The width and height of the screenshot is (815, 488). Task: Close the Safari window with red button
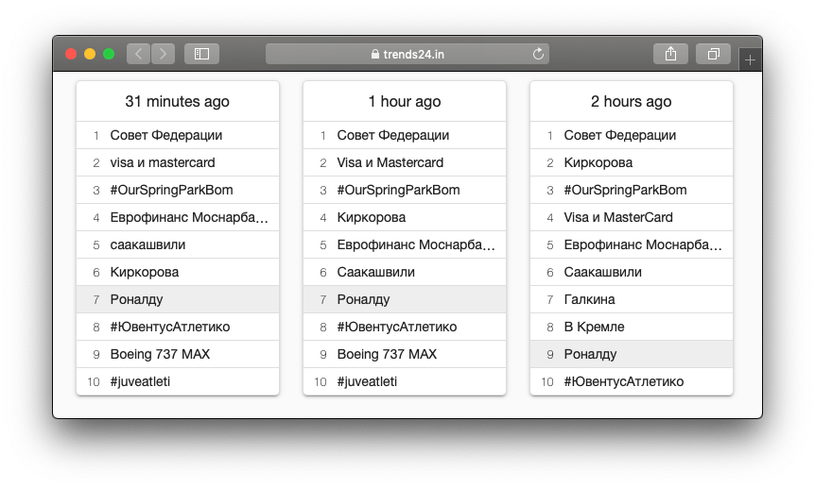coord(71,54)
